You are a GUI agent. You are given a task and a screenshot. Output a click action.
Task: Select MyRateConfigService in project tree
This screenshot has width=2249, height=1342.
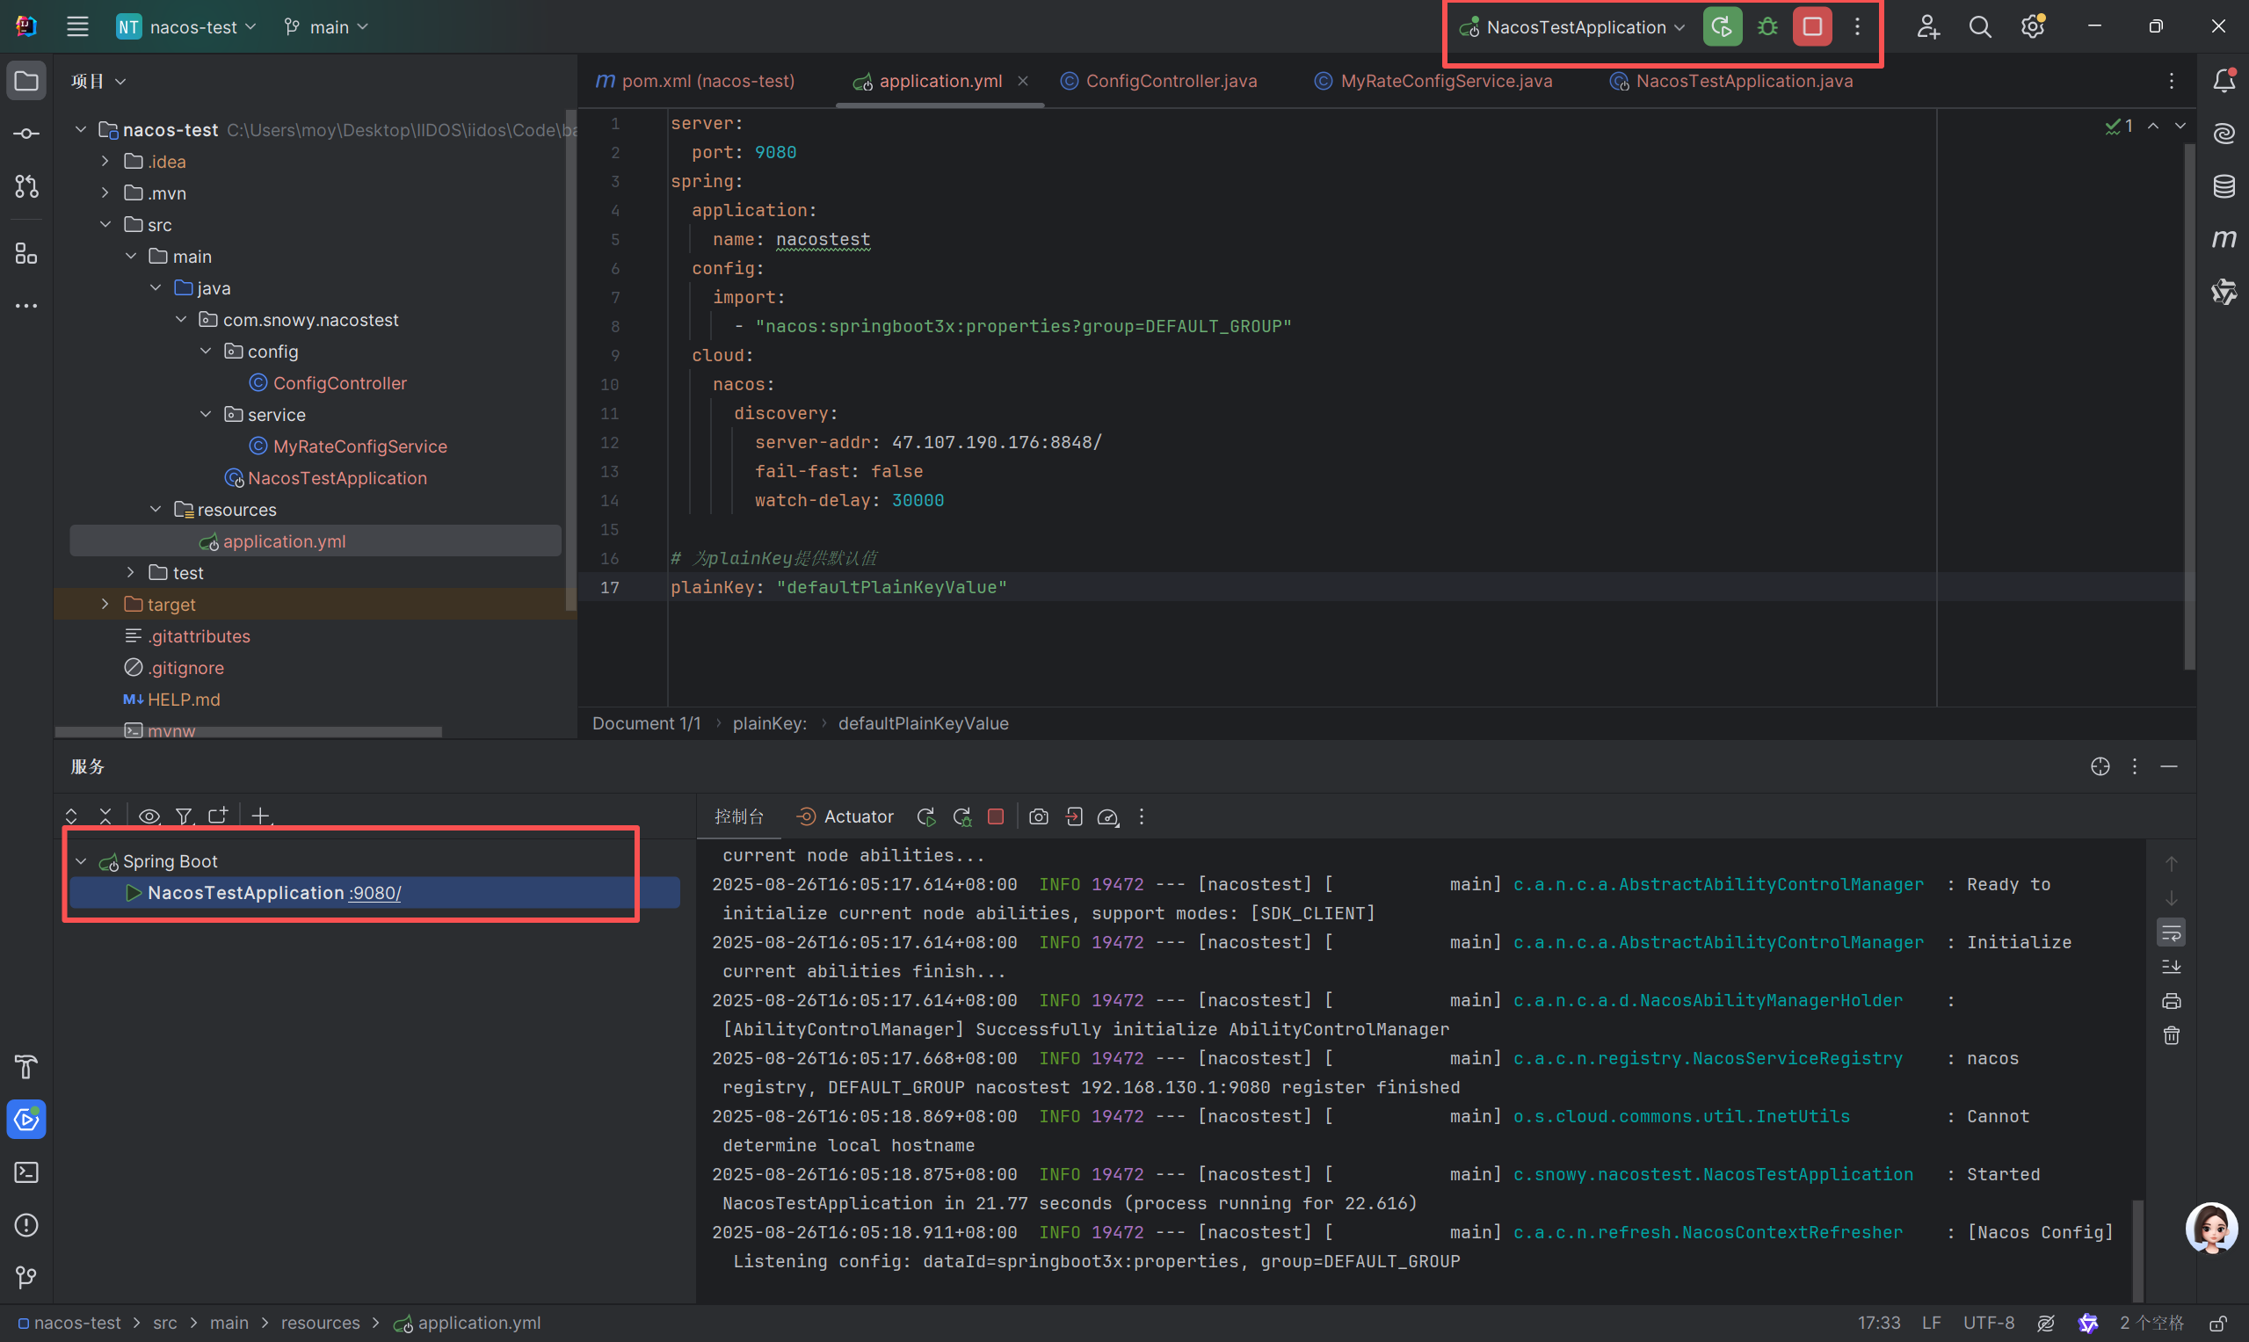pyautogui.click(x=359, y=446)
